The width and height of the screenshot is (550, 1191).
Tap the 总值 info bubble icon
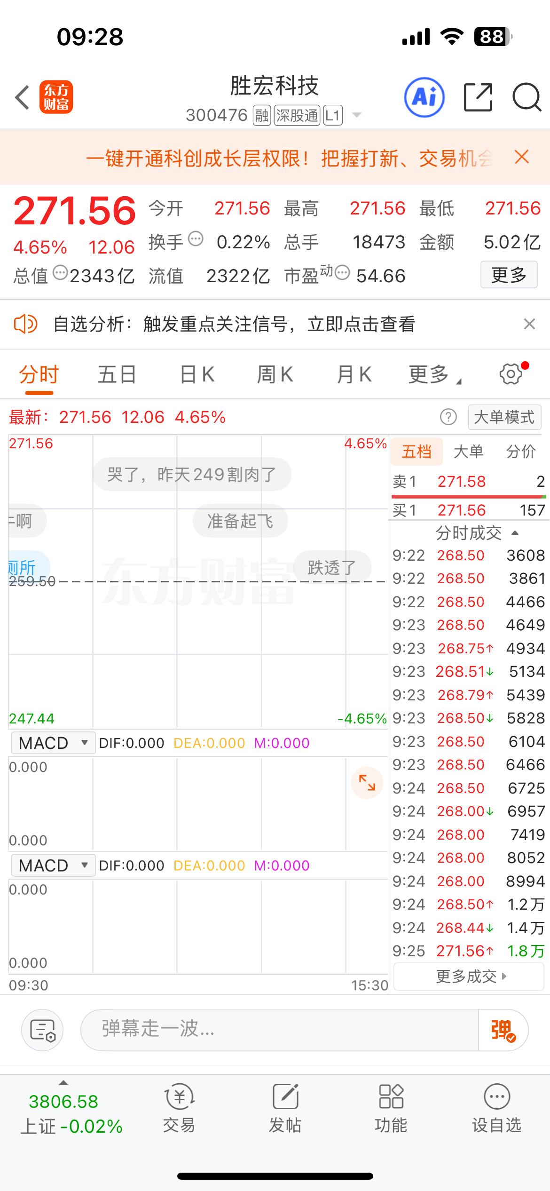pos(60,273)
